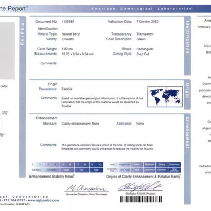Click the world map thumbnail in Origin
211x211 pixels.
[x=165, y=97]
